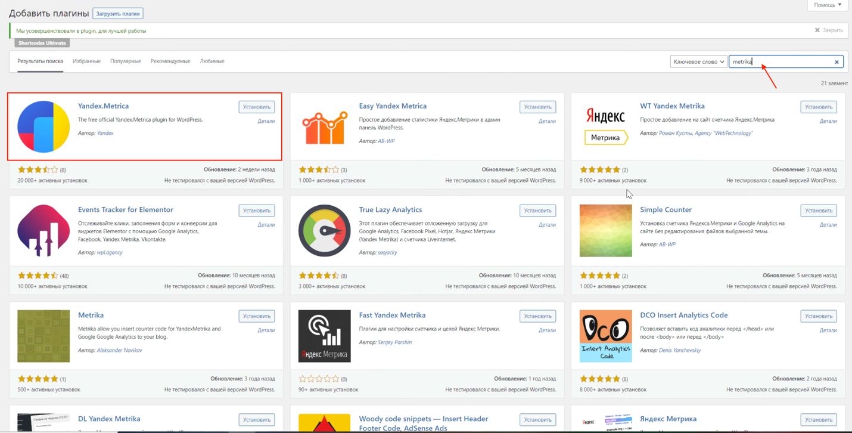Install the Woody code snippets plugin
The height and width of the screenshot is (433, 852).
tap(537, 420)
